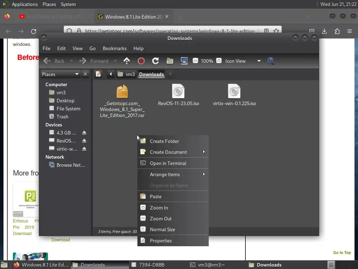Bookmark this page with the star icon
The width and height of the screenshot is (358, 269).
pos(276,31)
